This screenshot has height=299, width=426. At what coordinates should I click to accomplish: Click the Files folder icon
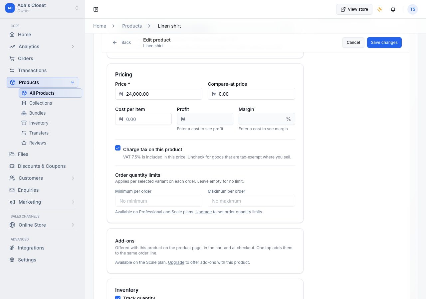pos(12,154)
